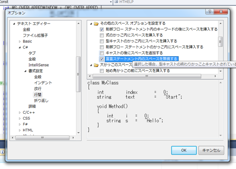The height and width of the screenshot is (169, 236).
Task: Open the Const combo dropdown arrow behind dialog
Action: pos(111,2)
